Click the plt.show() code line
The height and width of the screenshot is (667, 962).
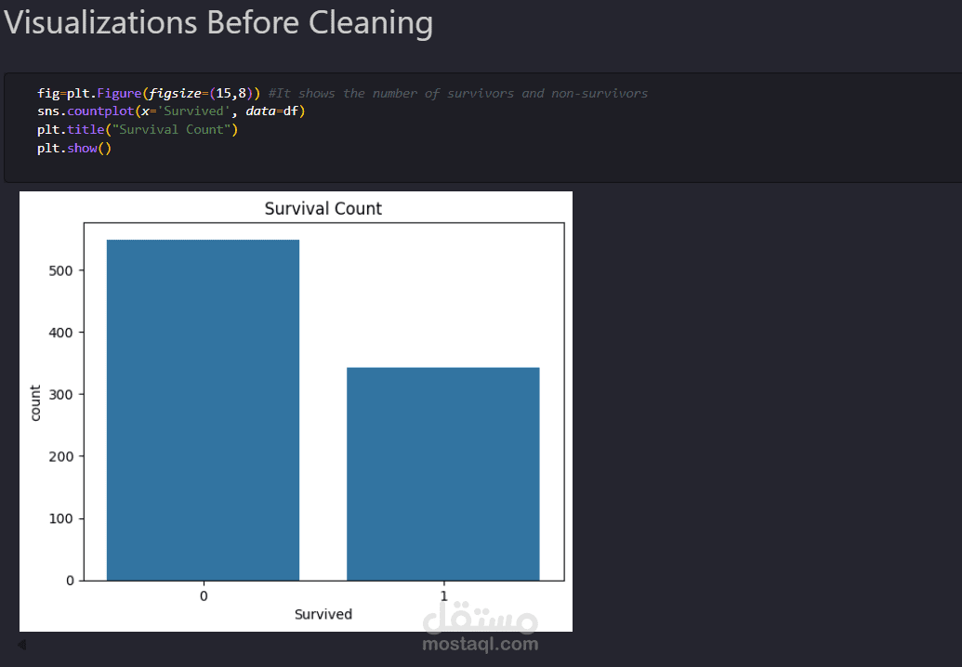[74, 148]
